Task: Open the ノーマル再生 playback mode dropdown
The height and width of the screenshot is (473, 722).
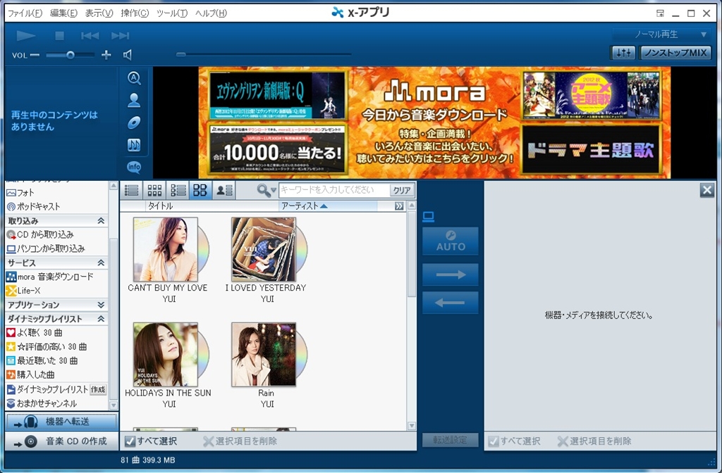Action: pyautogui.click(x=660, y=34)
